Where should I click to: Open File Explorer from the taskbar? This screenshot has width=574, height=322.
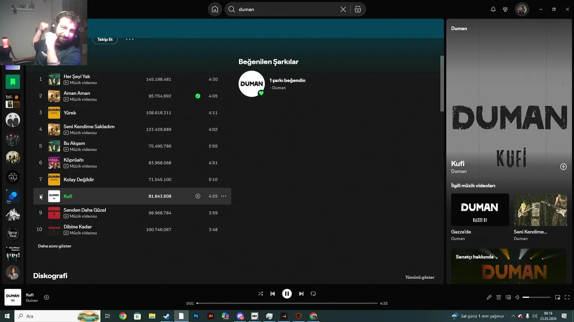pyautogui.click(x=152, y=316)
